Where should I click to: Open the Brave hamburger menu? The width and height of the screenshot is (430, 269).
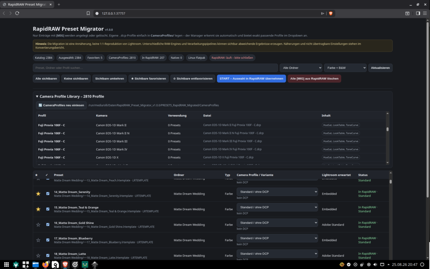(x=425, y=13)
